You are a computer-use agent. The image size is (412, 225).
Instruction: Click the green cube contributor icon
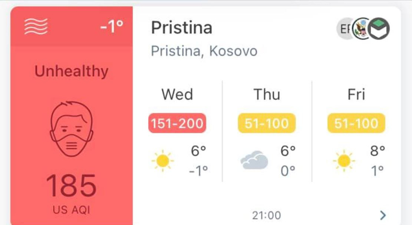[x=378, y=29]
